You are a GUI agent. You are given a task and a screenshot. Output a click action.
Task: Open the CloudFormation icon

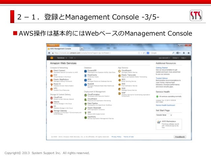pos(85,95)
